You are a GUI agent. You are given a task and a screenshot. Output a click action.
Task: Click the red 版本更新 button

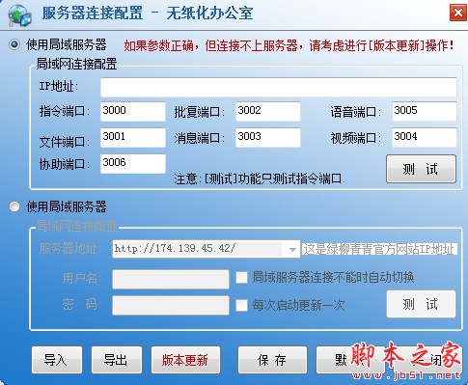(x=185, y=360)
